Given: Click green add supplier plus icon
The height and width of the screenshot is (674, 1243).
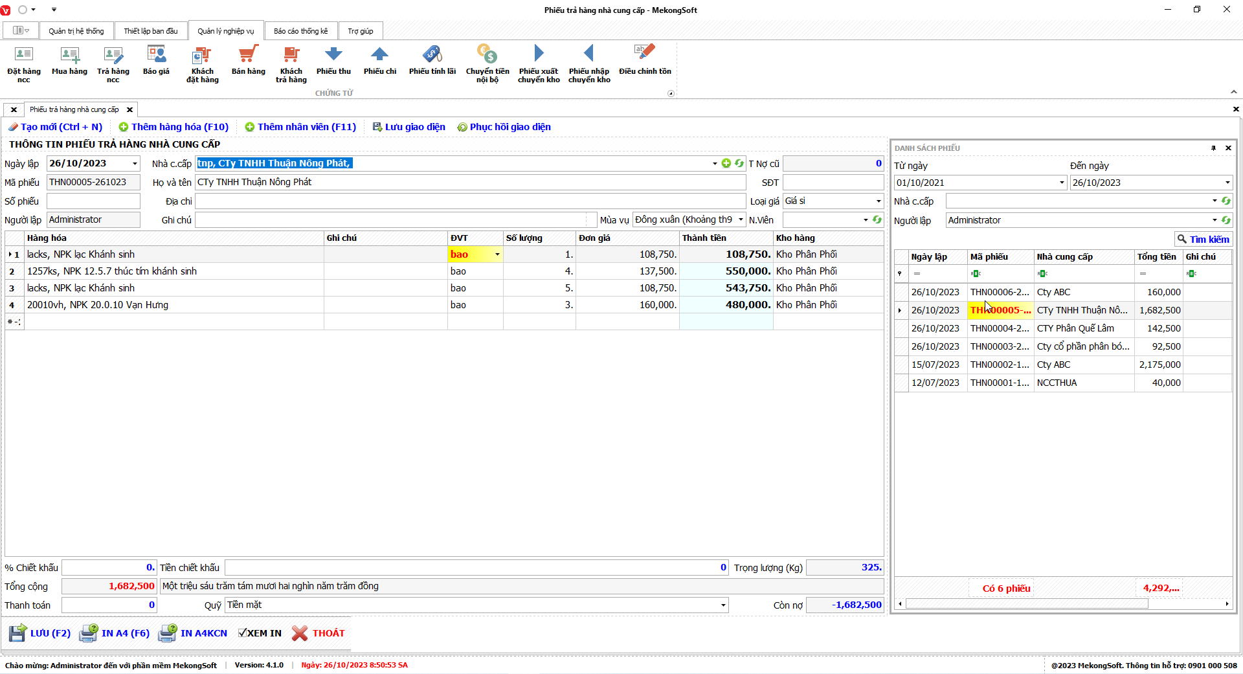Looking at the screenshot, I should (x=726, y=164).
